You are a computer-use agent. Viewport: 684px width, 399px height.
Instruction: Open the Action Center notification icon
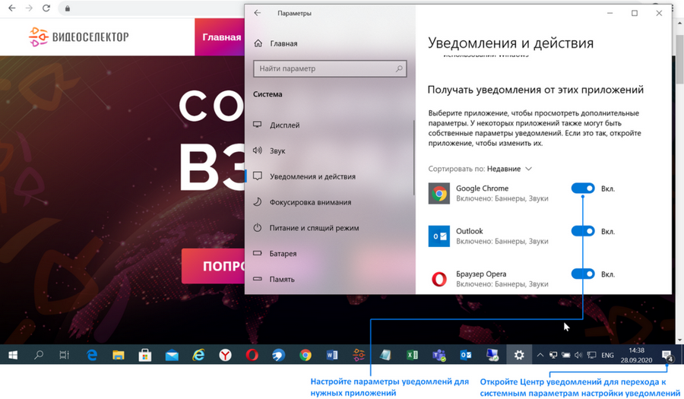(667, 356)
